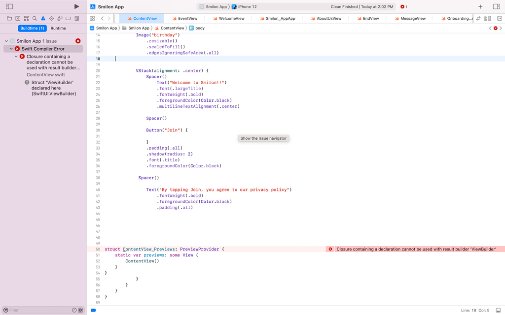505x315 pixels.
Task: Click the Code Review arrows icon
Action: click(478, 18)
